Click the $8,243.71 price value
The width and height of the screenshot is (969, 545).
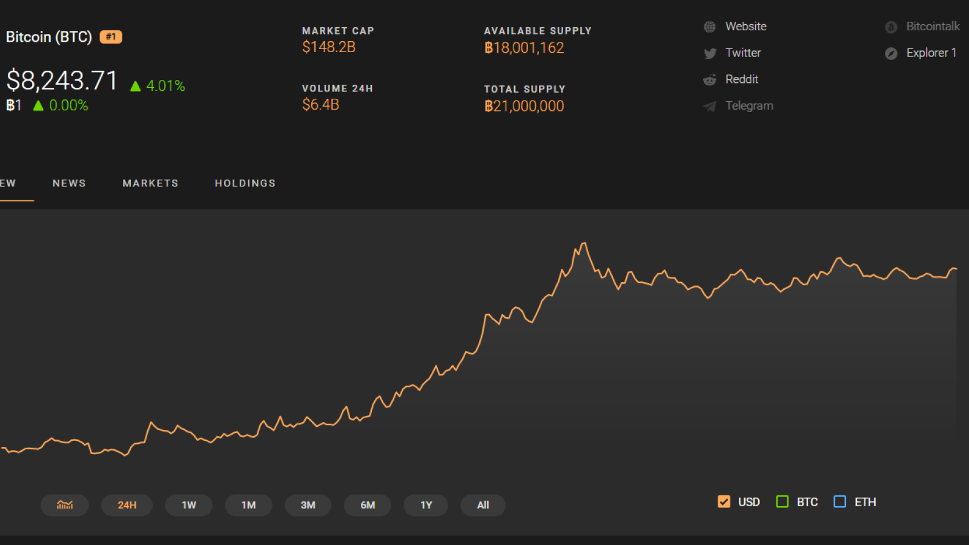coord(62,81)
